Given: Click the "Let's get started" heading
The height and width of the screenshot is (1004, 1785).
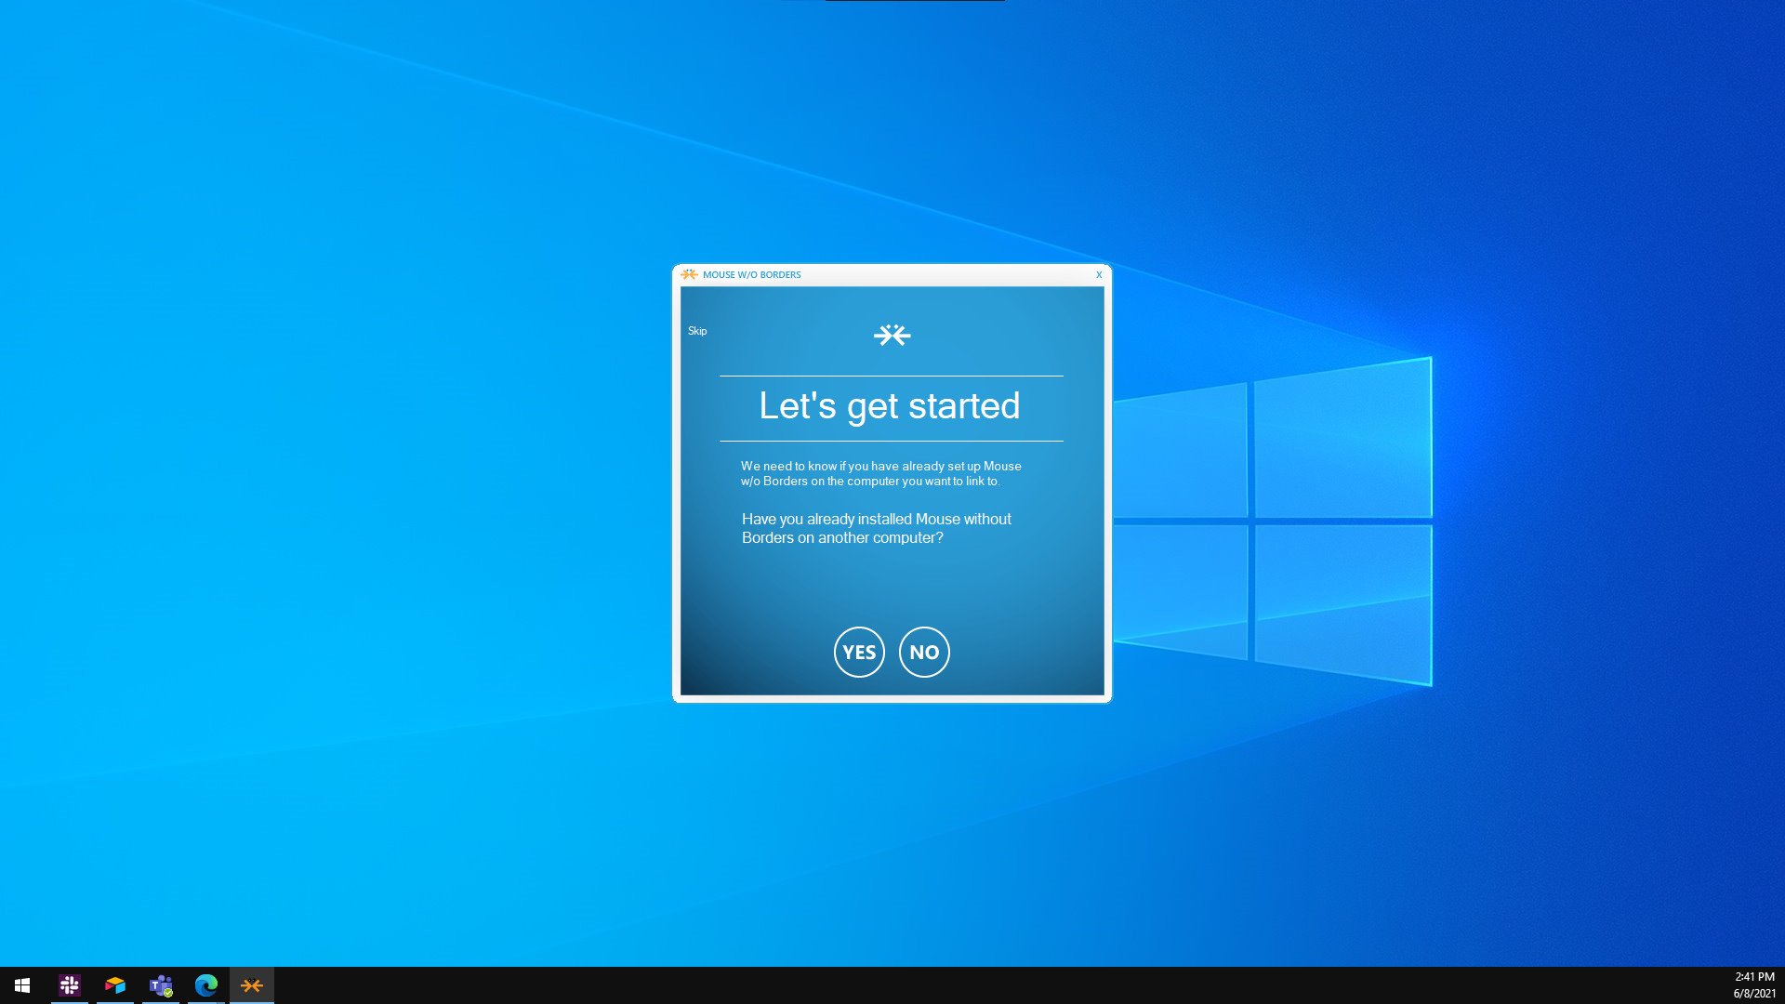Looking at the screenshot, I should 890,406.
